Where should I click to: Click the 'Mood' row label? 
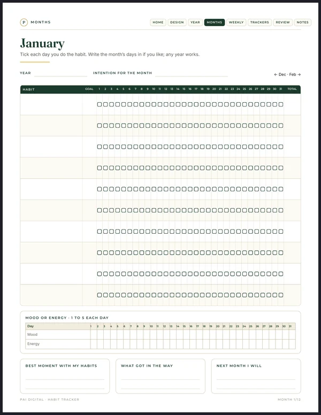pos(32,335)
